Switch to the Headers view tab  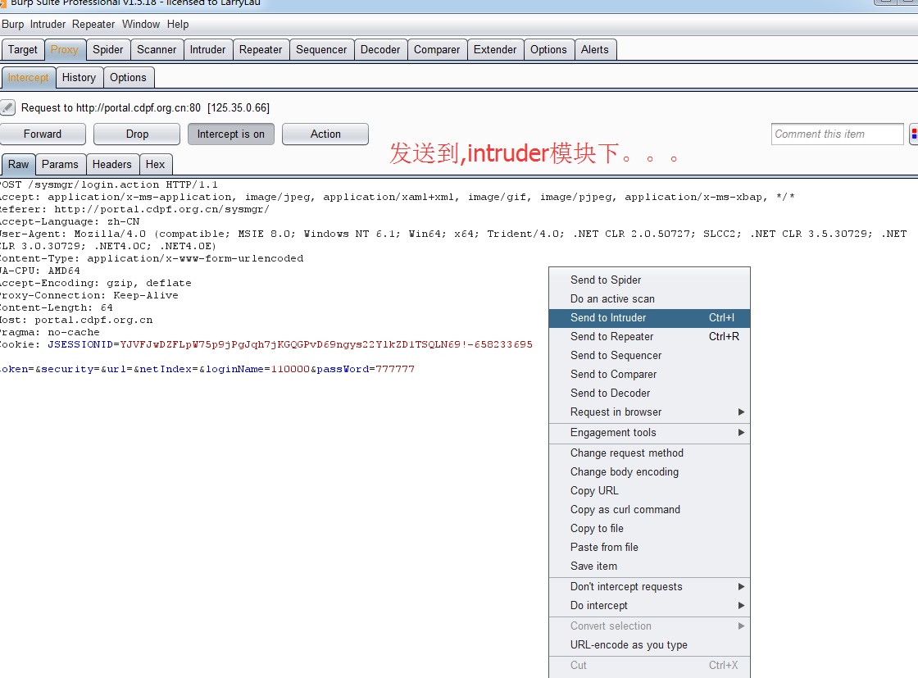click(x=111, y=165)
